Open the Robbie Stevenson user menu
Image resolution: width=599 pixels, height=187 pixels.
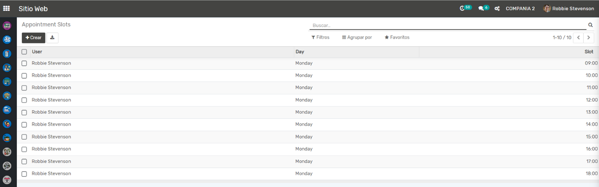[569, 9]
